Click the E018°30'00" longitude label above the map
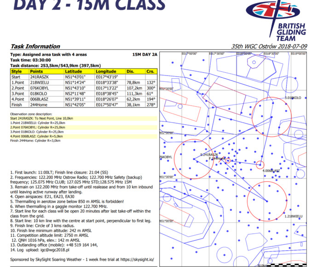 coord(244,53)
